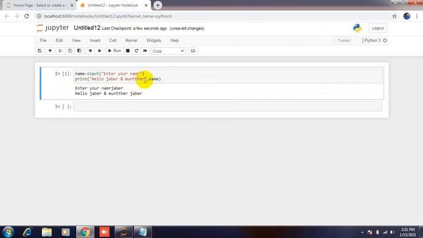The image size is (423, 238).
Task: Open the Chrome three-dot menu
Action: [417, 16]
